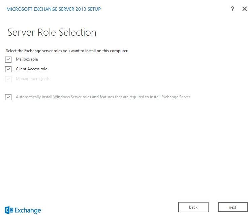The image size is (250, 215).
Task: Open setup help question mark icon
Action: (x=232, y=9)
